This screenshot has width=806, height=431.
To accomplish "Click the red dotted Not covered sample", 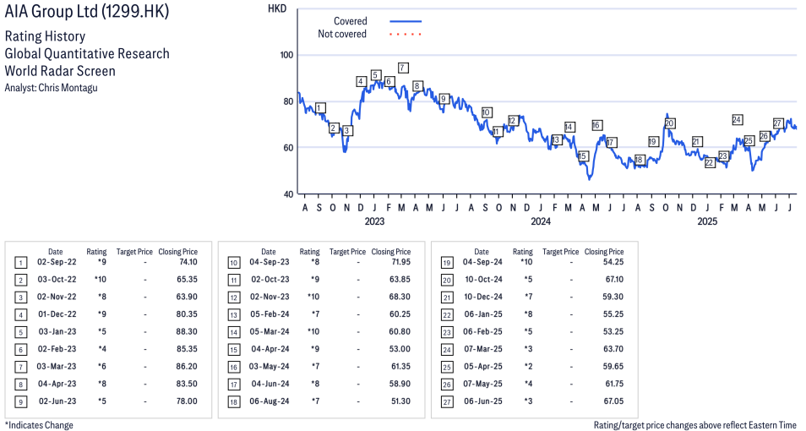I will (406, 35).
